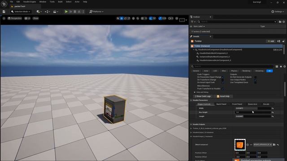Screen dimensions: 287x161
Task: Start Play in Editor
Action: (x=66, y=12)
